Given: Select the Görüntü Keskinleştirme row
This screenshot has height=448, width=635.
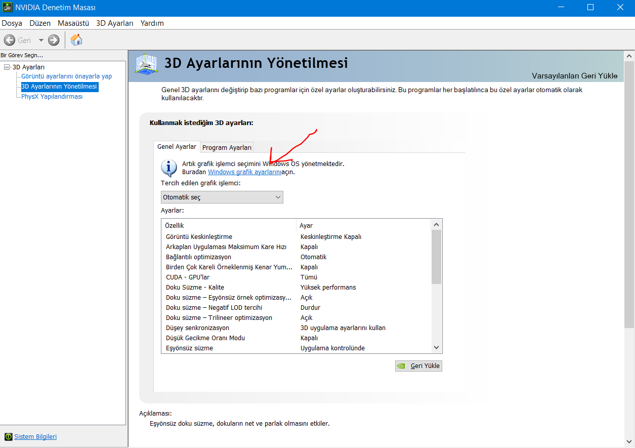Looking at the screenshot, I should (x=297, y=236).
